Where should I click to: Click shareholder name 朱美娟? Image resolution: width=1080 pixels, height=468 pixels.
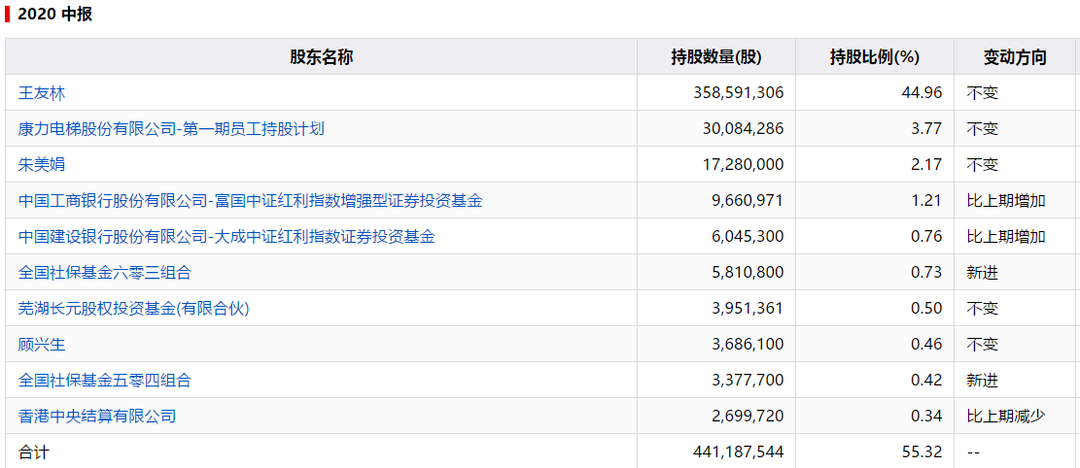(42, 164)
